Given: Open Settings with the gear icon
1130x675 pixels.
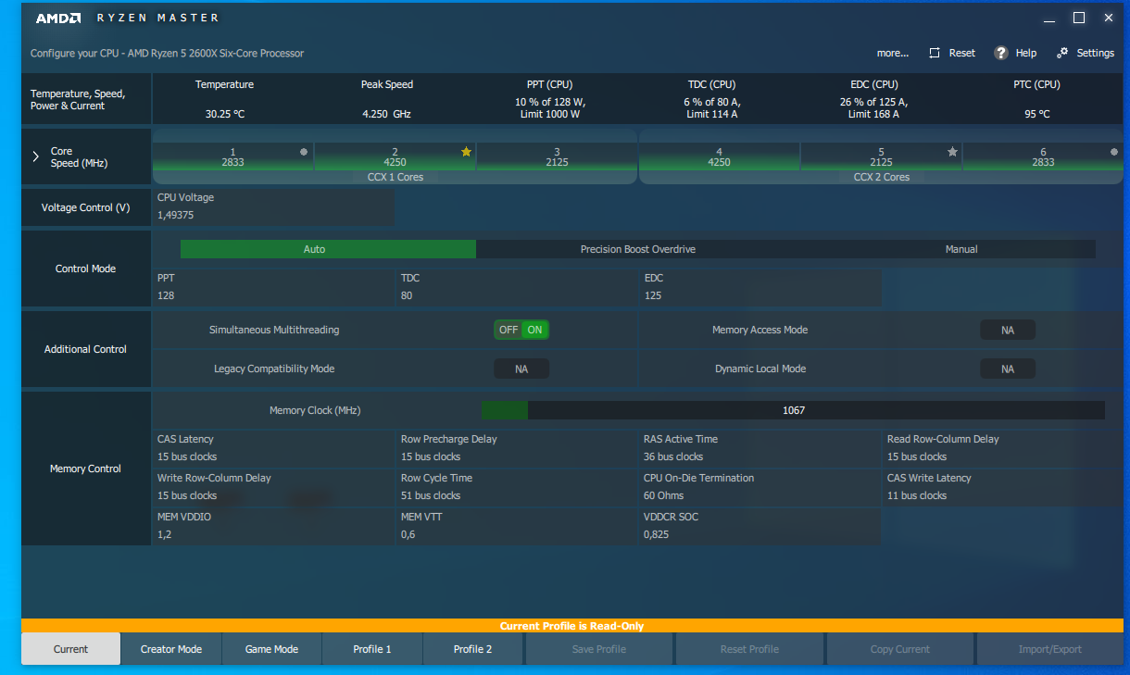Looking at the screenshot, I should (1062, 53).
